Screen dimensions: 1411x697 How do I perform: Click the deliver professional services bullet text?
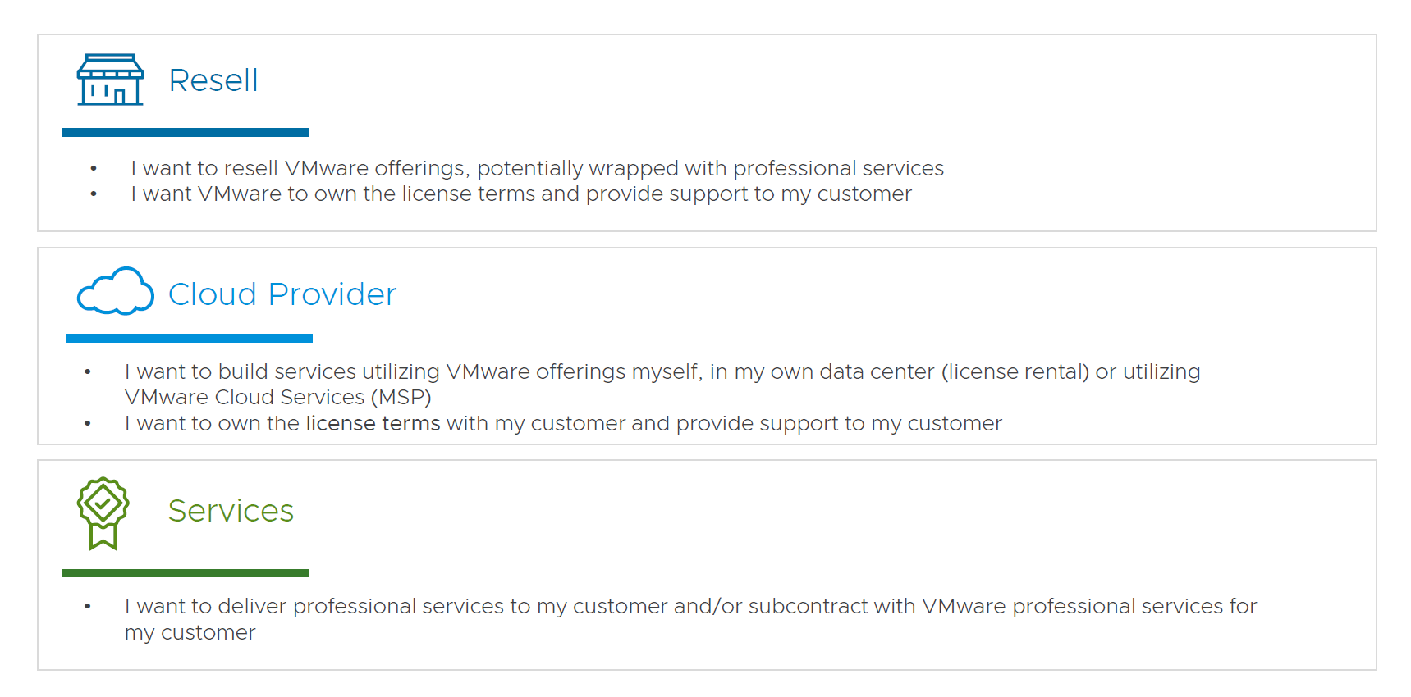coord(689,606)
